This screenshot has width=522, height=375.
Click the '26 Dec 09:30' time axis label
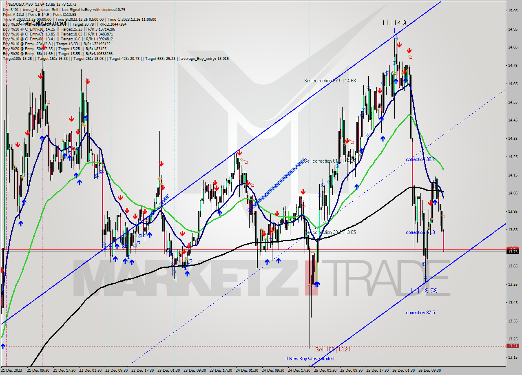pyautogui.click(x=430, y=371)
